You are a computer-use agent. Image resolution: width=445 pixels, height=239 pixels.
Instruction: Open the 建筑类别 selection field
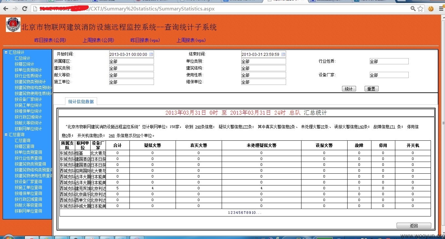tap(131, 68)
